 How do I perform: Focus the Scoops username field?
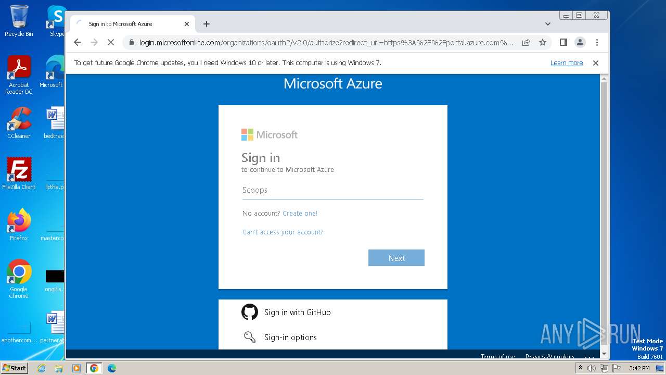pos(333,190)
